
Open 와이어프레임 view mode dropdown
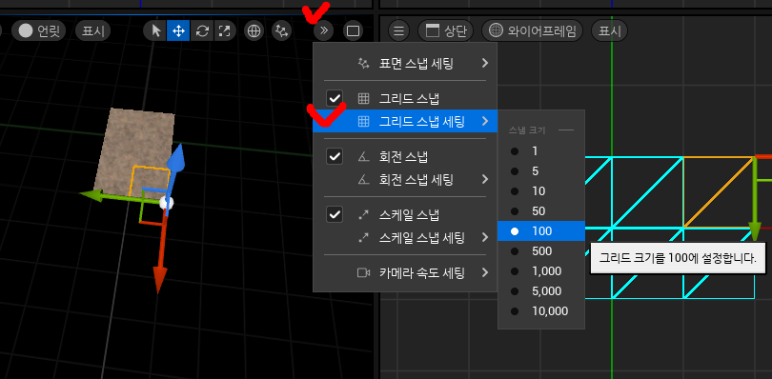tap(532, 31)
